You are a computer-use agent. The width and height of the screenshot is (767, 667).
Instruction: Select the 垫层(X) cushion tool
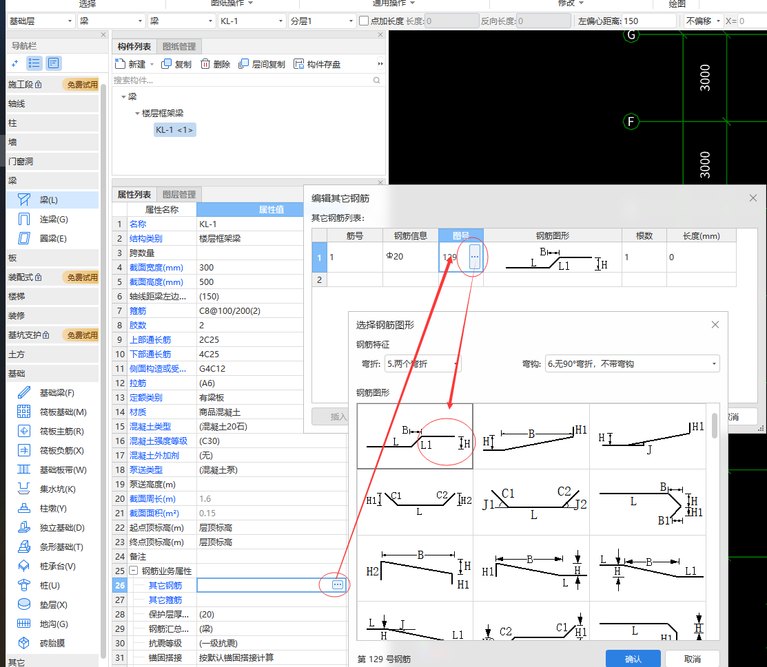coord(52,605)
